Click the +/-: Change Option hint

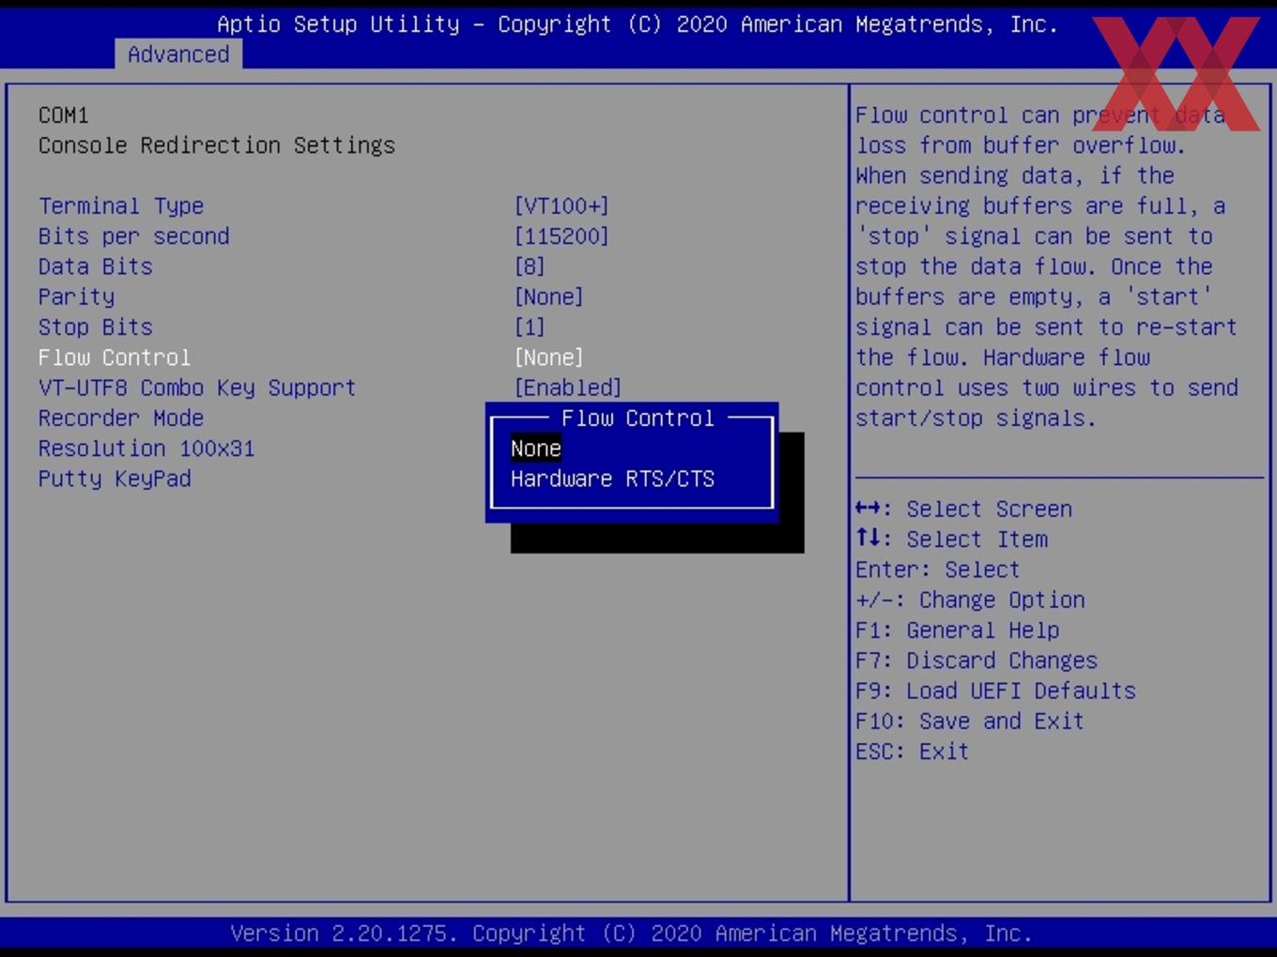point(970,600)
